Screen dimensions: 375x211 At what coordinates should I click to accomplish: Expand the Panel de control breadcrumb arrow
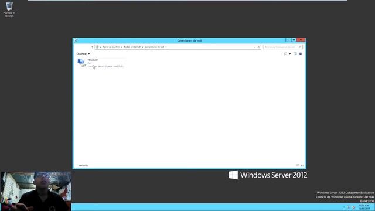pos(122,47)
